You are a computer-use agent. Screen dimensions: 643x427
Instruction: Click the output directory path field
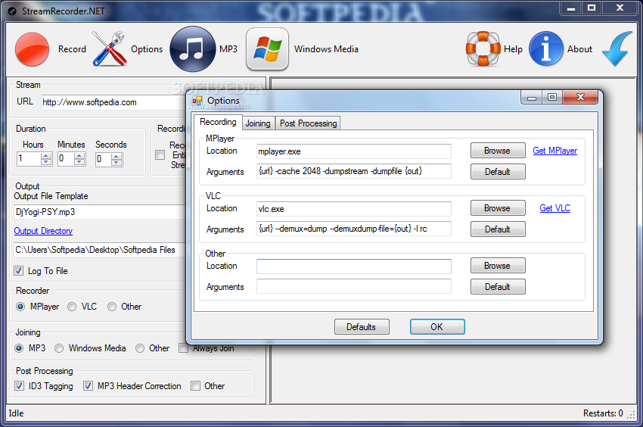(x=100, y=250)
